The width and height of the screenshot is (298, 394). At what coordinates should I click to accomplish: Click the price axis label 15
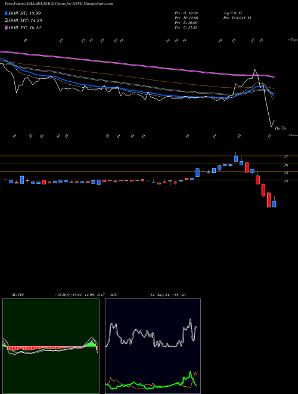tap(285, 173)
